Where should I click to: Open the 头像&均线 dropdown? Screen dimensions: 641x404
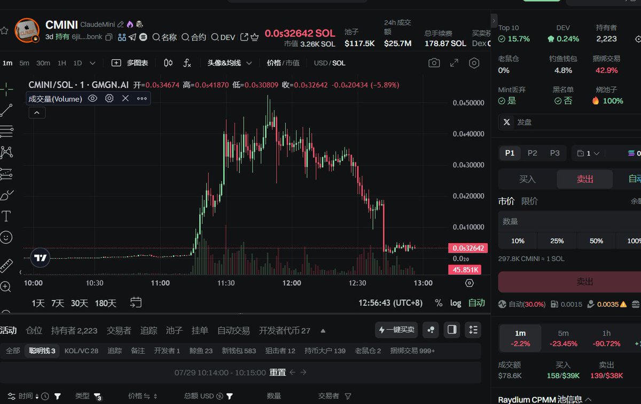[x=230, y=63]
